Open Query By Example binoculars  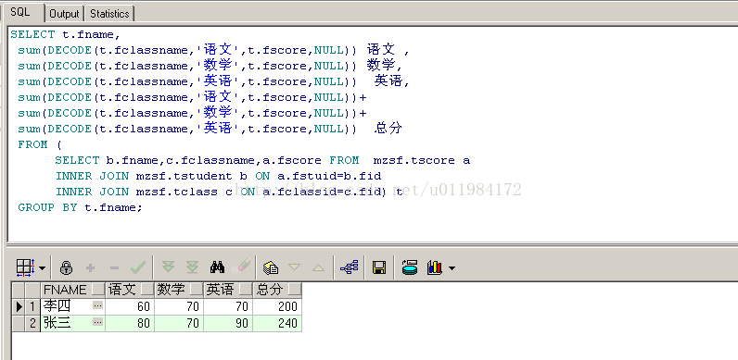point(217,267)
